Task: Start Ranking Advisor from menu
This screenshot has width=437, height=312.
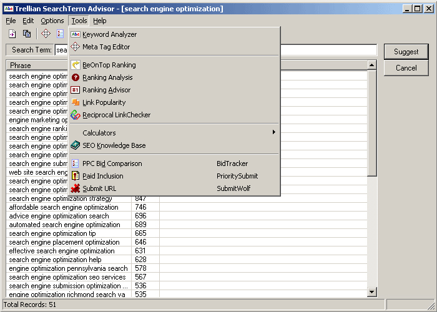Action: click(x=174, y=90)
